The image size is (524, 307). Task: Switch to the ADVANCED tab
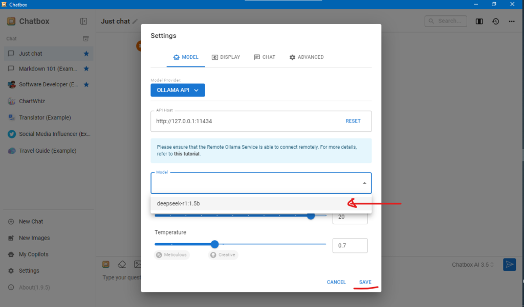tap(307, 57)
